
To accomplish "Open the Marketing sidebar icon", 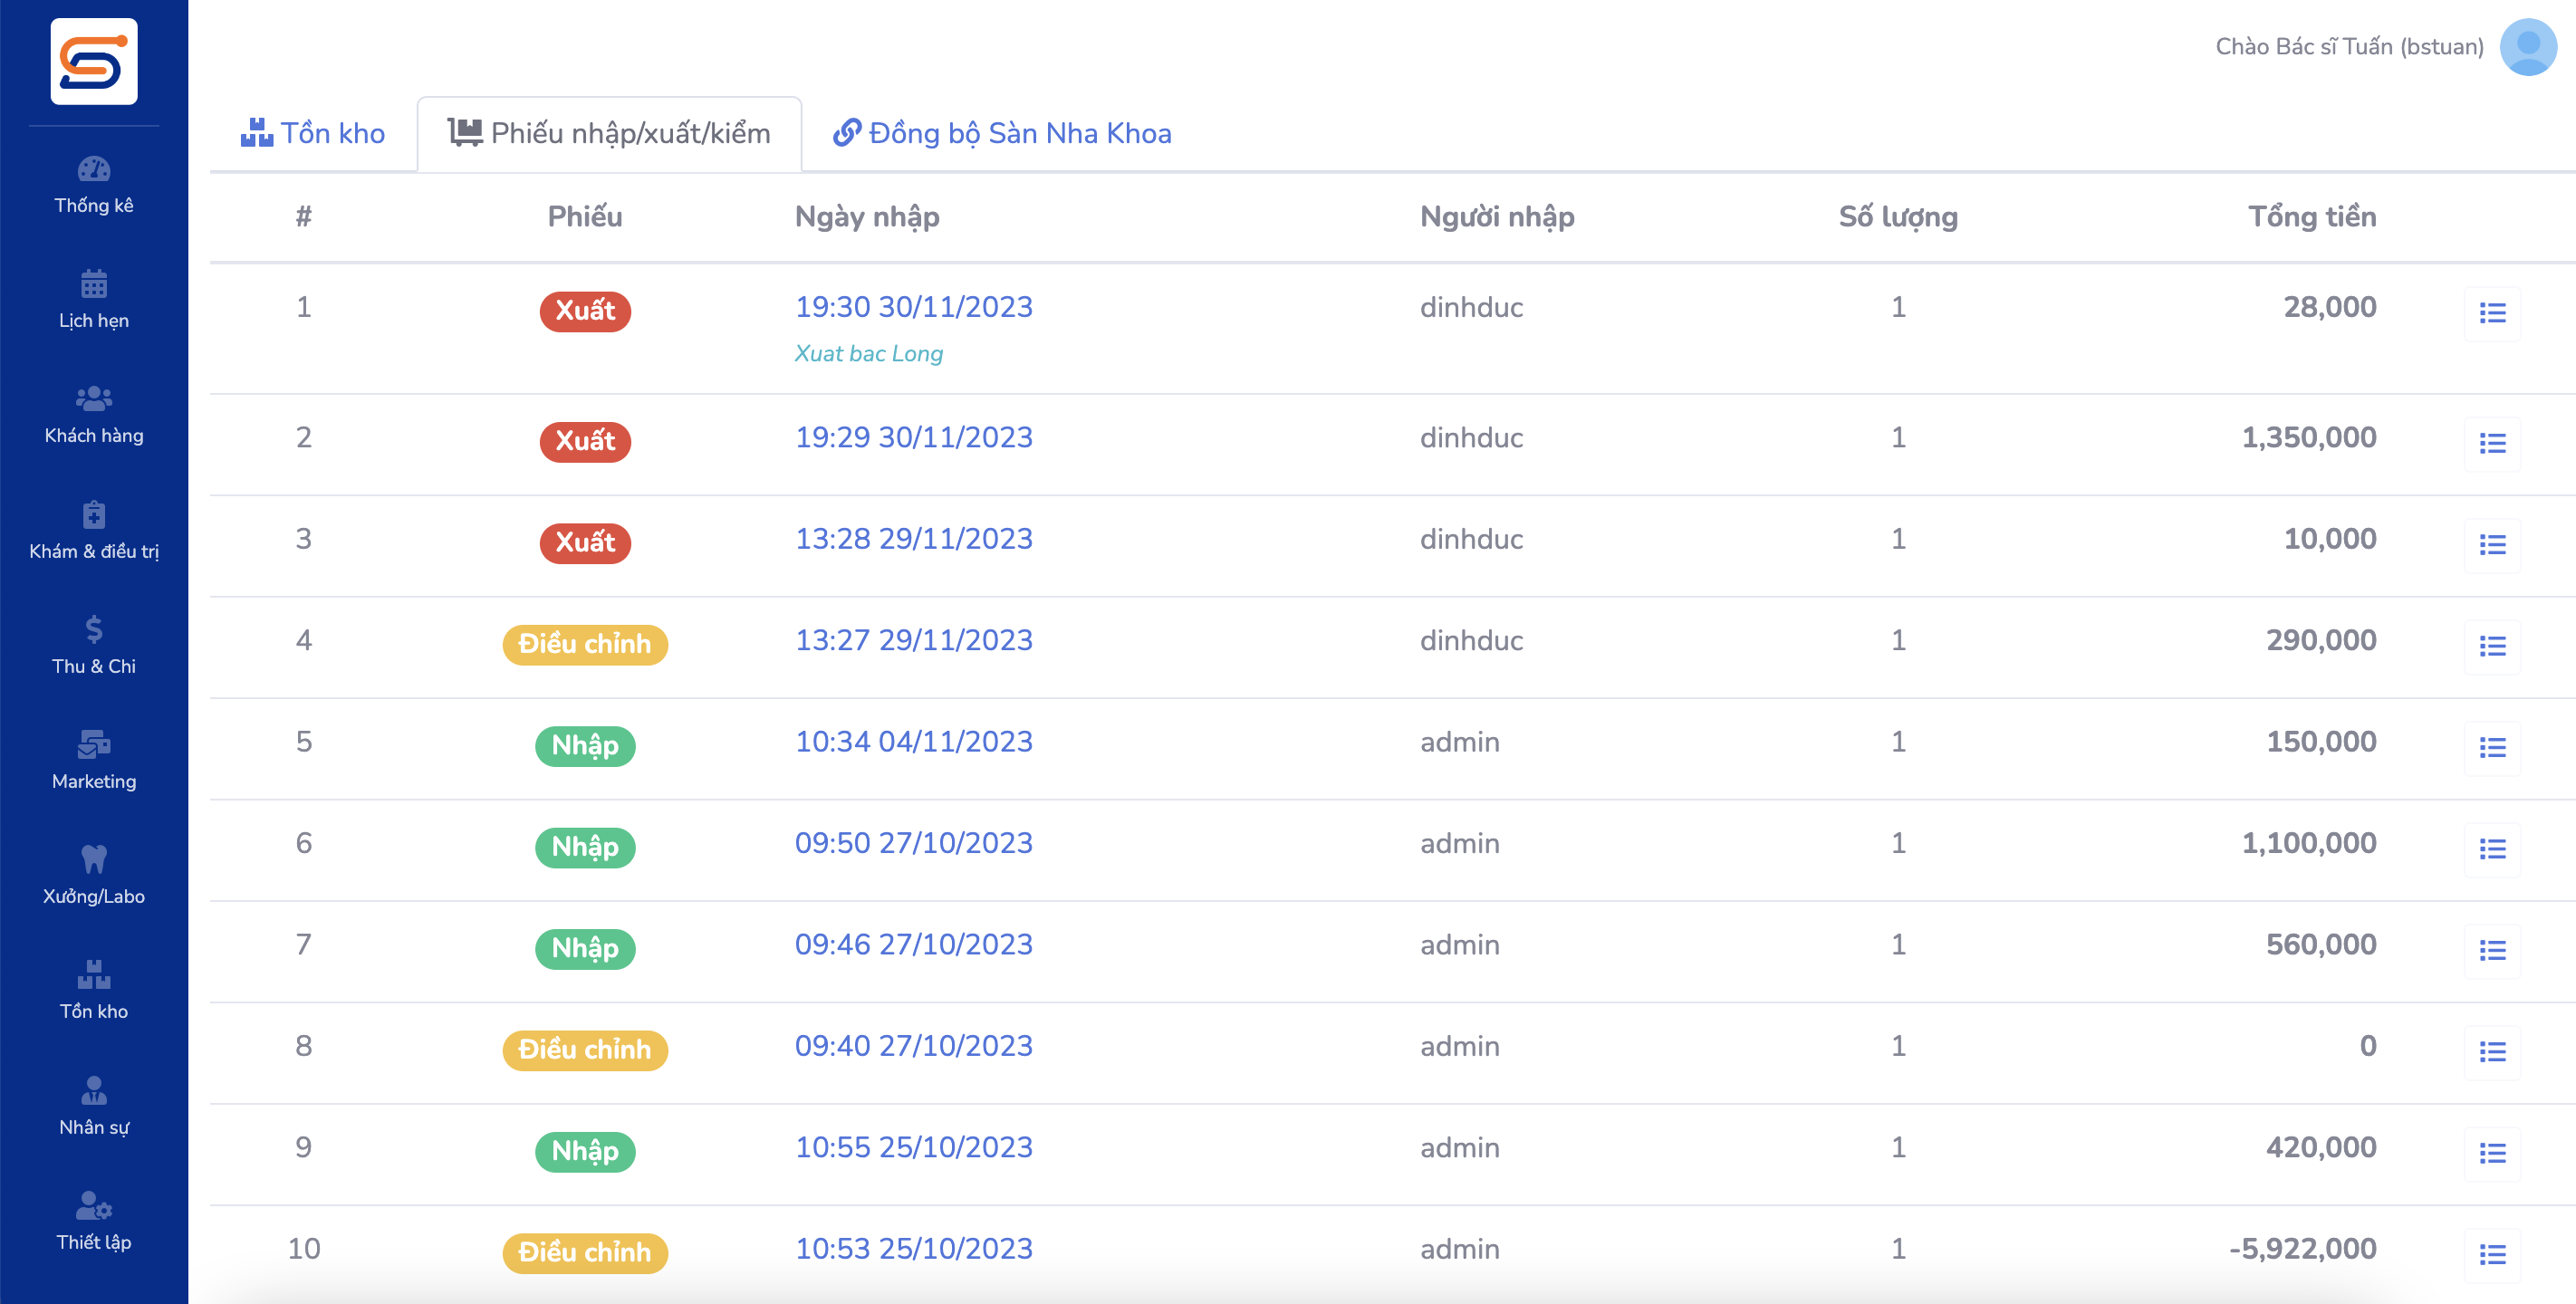I will pyautogui.click(x=94, y=745).
